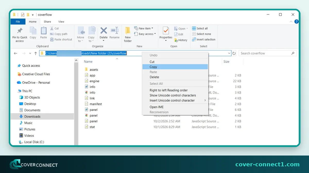Click the Paste clipboard icon

[x=44, y=31]
